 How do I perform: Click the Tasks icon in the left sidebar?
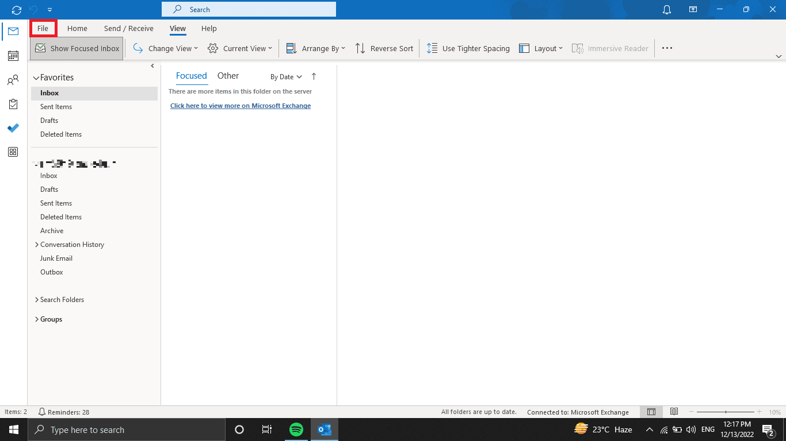(13, 104)
